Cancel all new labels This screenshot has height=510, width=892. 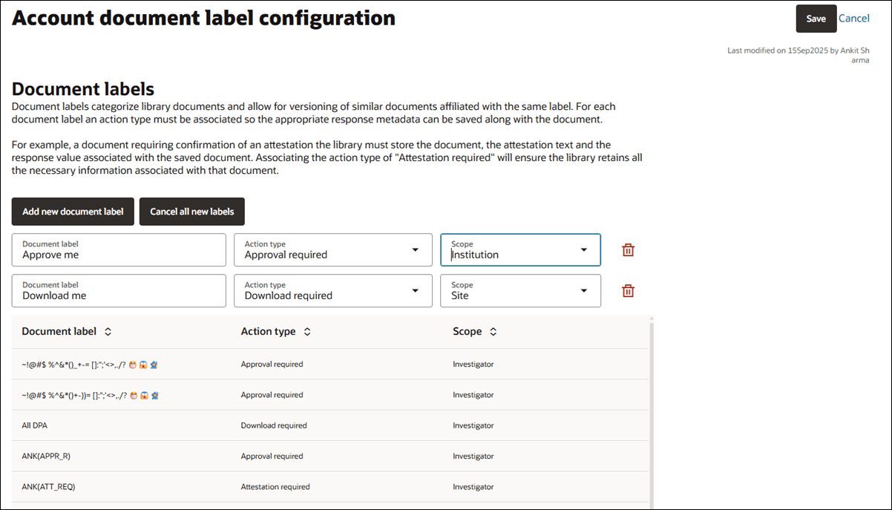[x=191, y=211]
